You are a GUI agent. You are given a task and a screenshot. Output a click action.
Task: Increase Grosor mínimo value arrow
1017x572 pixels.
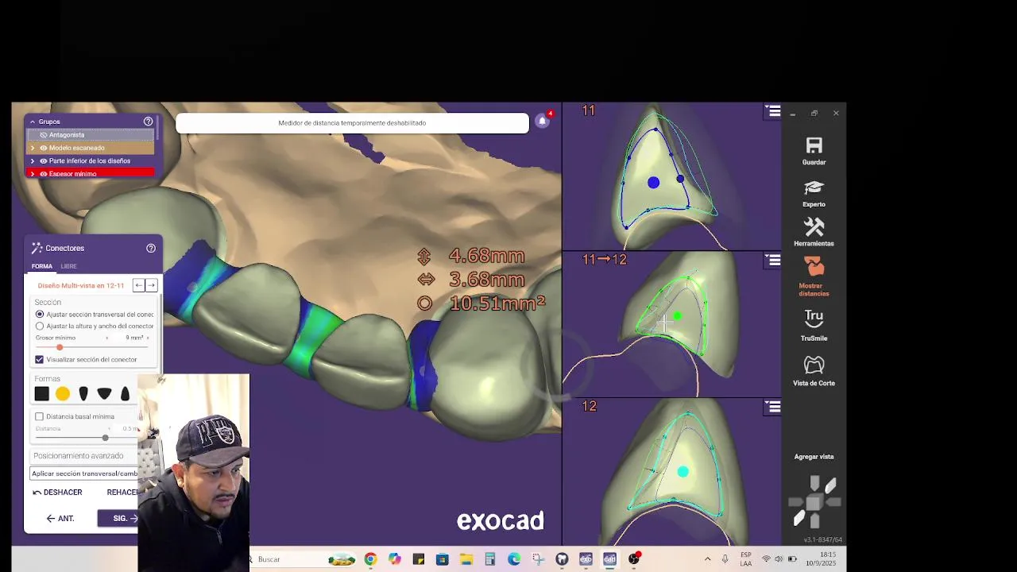click(149, 338)
